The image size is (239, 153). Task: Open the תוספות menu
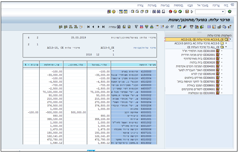(179, 5)
